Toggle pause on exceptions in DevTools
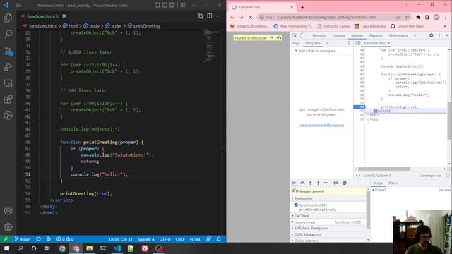The image size is (452, 254). pyautogui.click(x=344, y=183)
